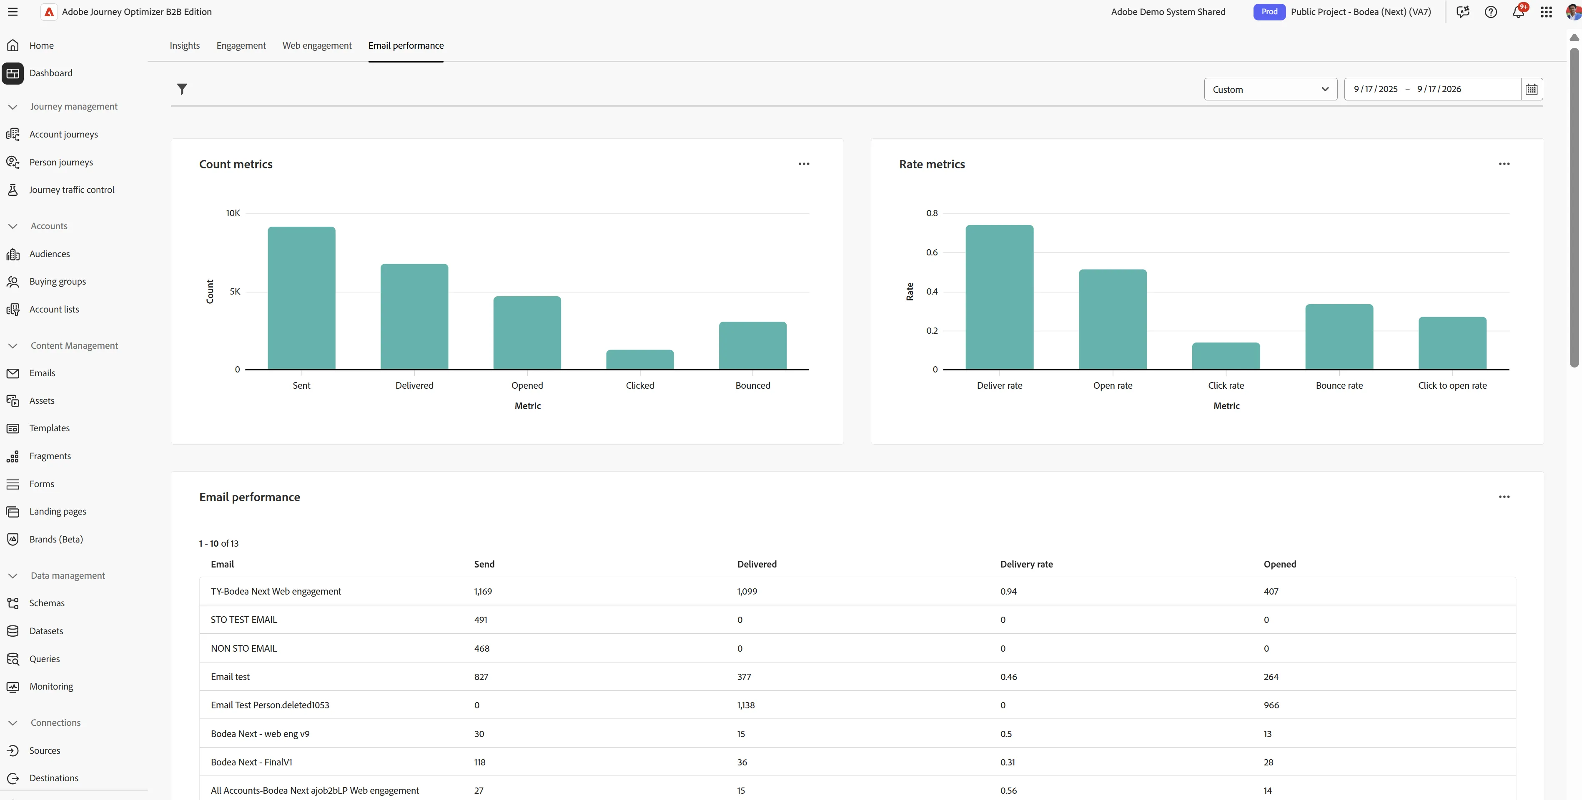Open Email performance table options menu
The image size is (1582, 800).
click(1503, 497)
